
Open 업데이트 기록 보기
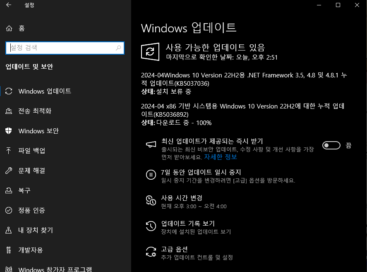[188, 224]
